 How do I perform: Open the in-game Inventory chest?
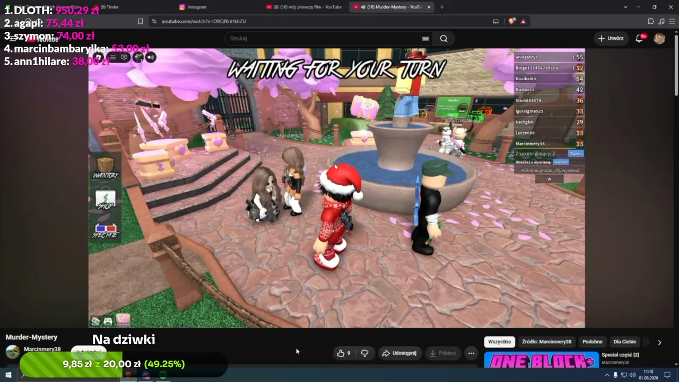(105, 168)
